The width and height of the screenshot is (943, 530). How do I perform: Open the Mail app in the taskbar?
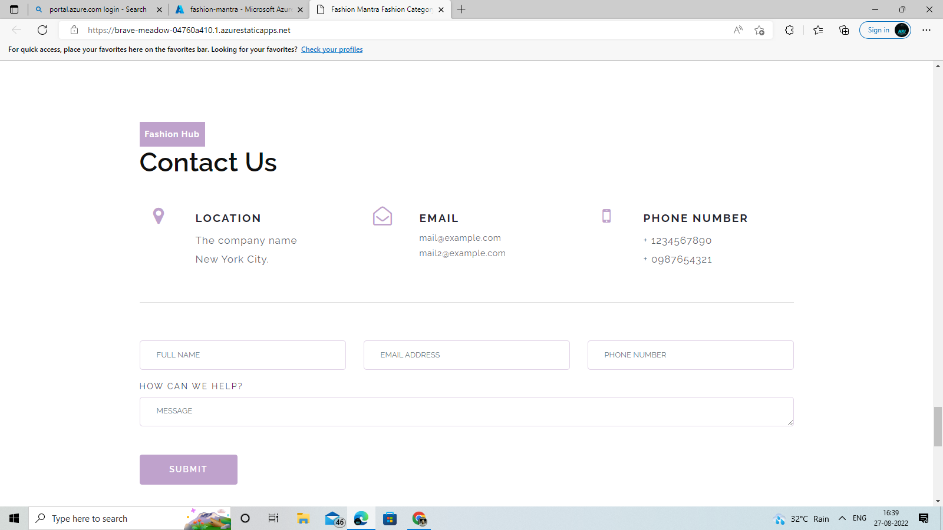coord(332,518)
